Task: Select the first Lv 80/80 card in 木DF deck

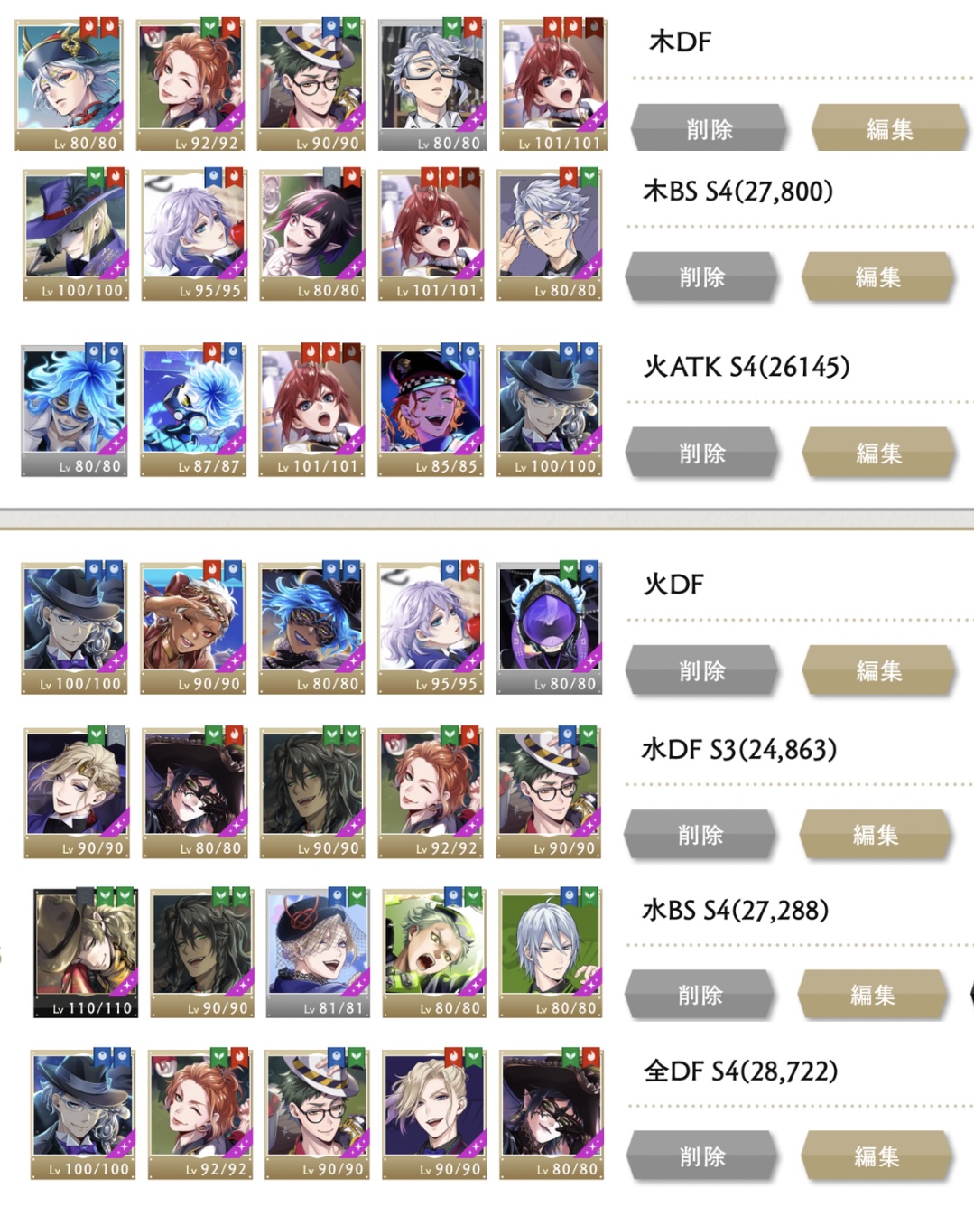Action: 69,84
